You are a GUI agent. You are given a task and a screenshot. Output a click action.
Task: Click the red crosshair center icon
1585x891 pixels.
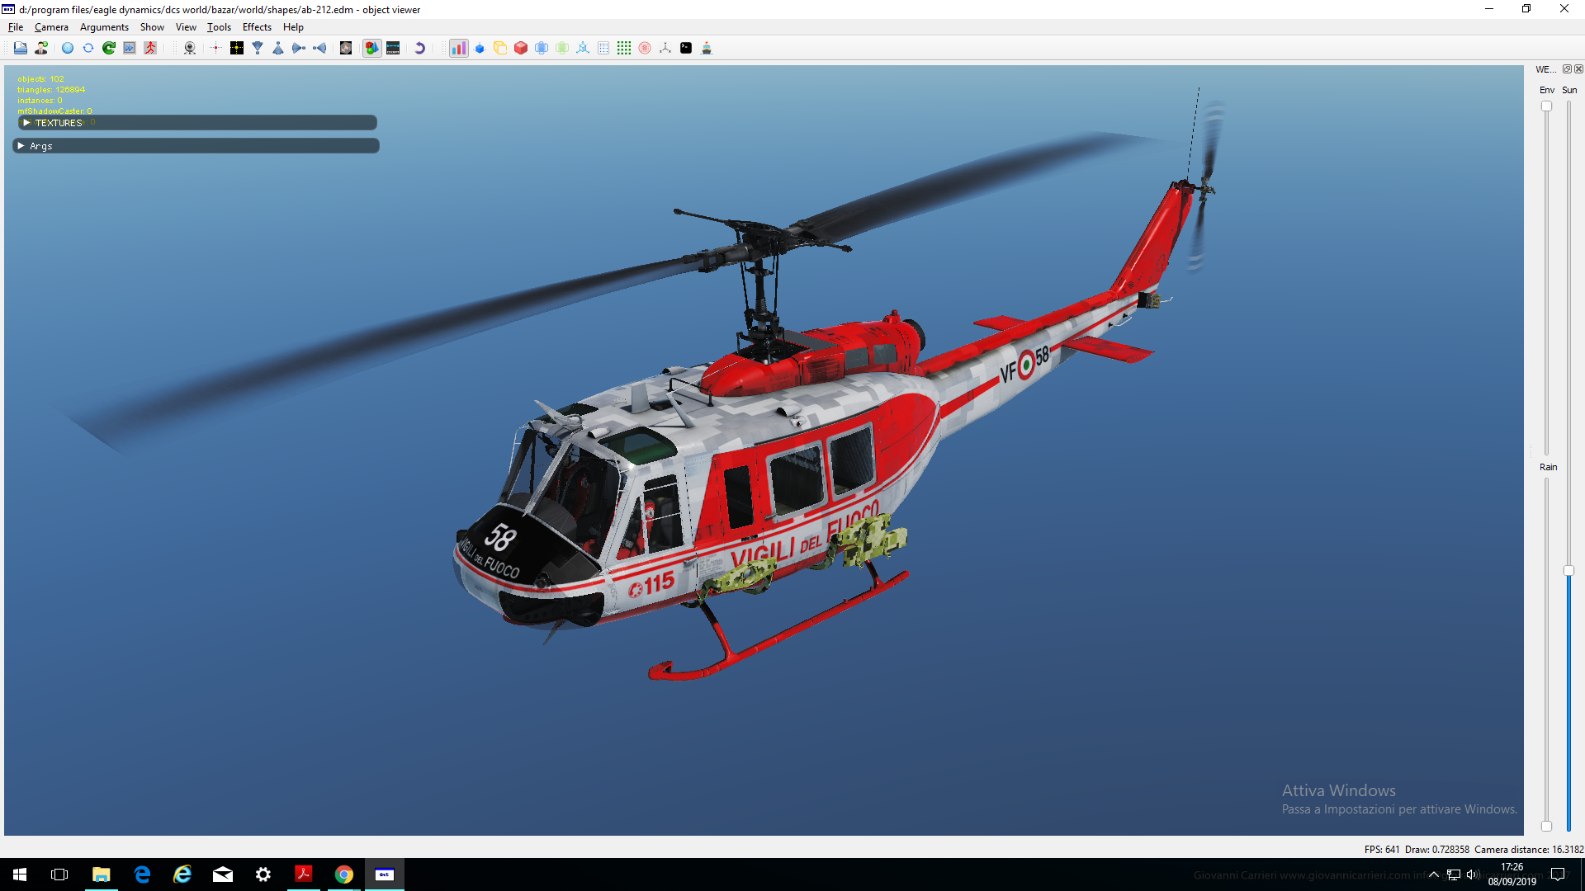(x=216, y=48)
